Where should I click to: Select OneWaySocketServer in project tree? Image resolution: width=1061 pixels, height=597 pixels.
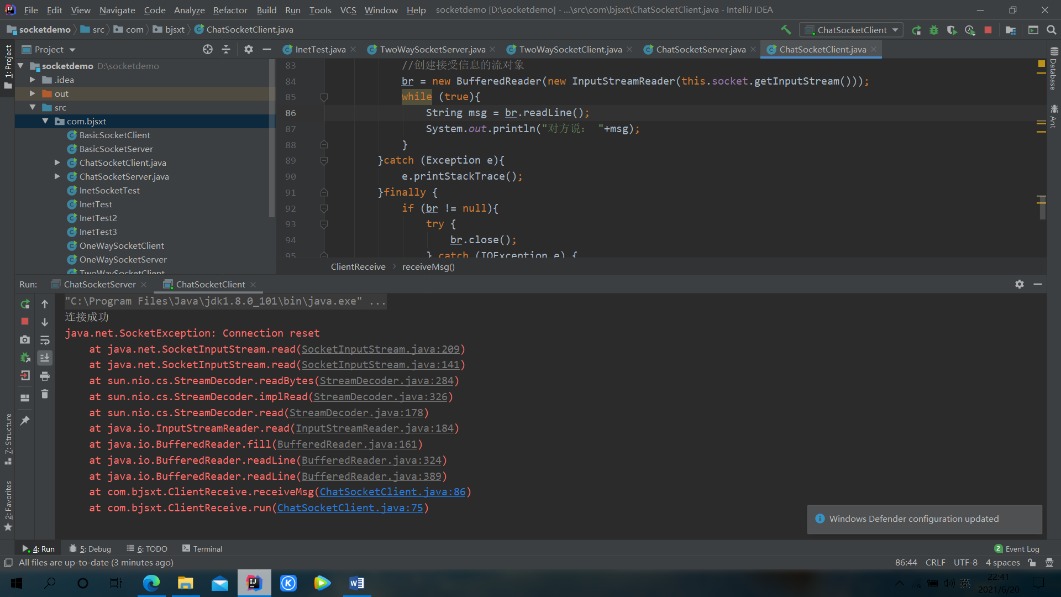(x=123, y=259)
